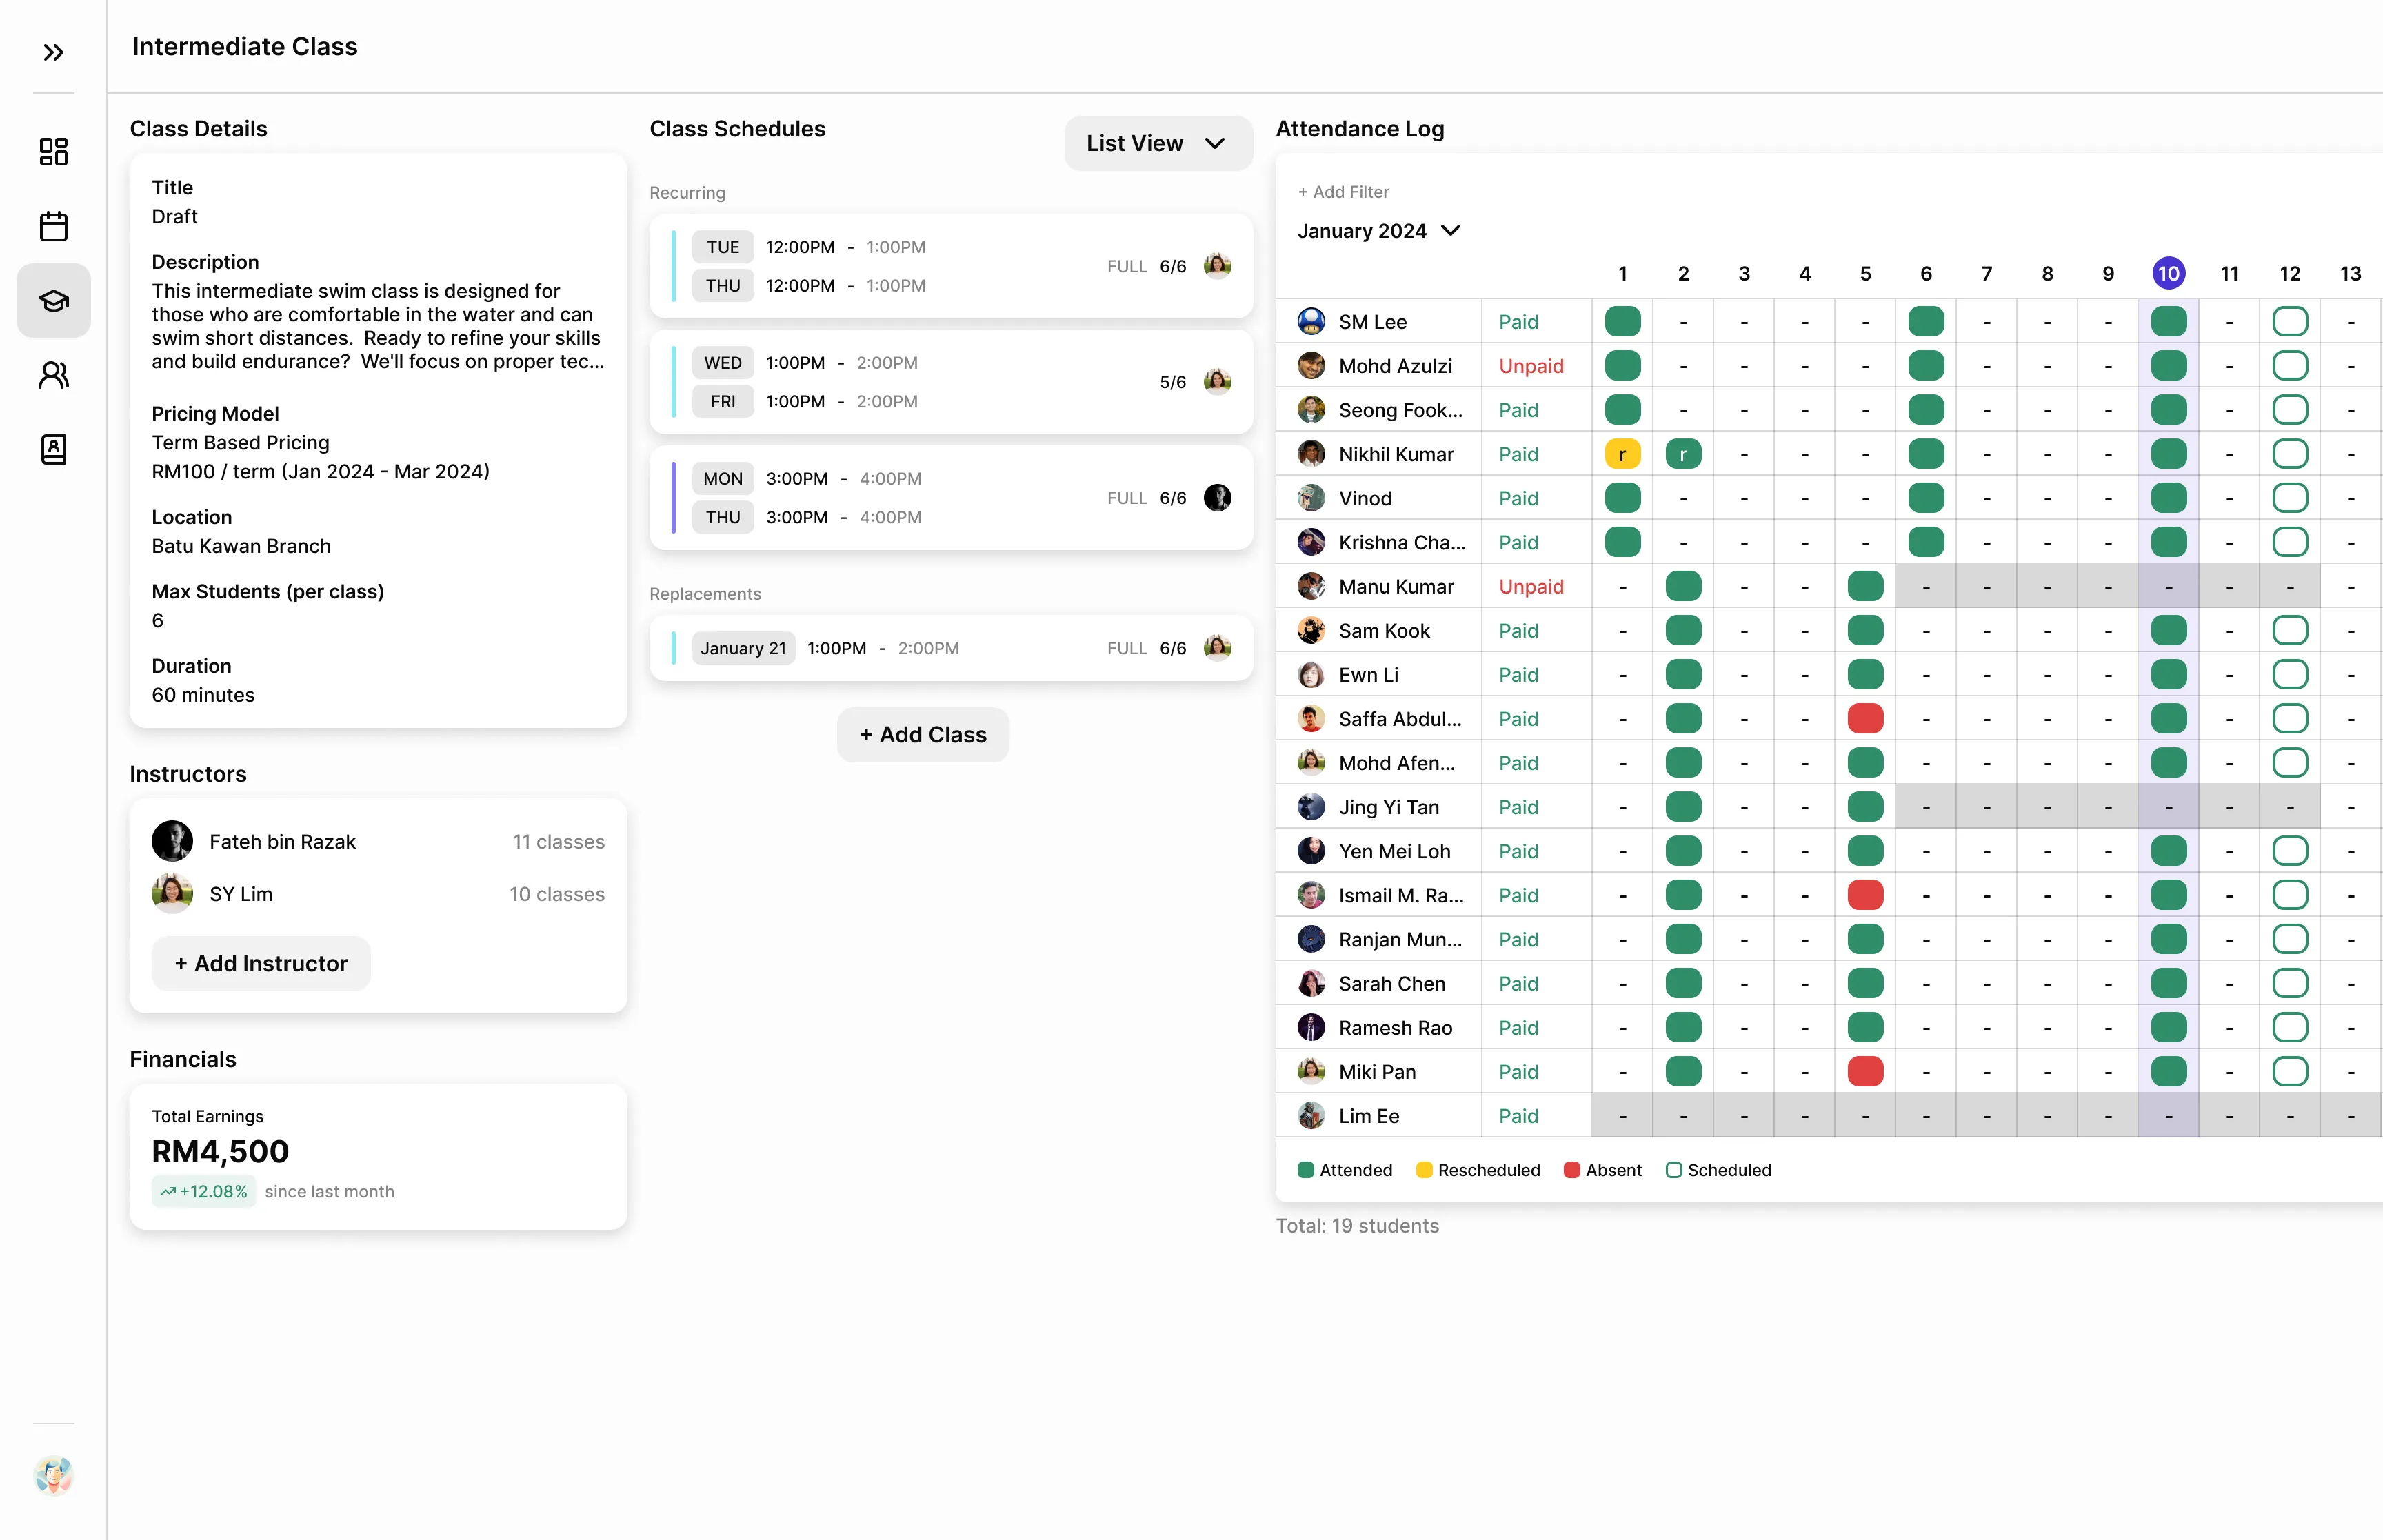
Task: Expand the January 2024 month selector
Action: pyautogui.click(x=1379, y=231)
